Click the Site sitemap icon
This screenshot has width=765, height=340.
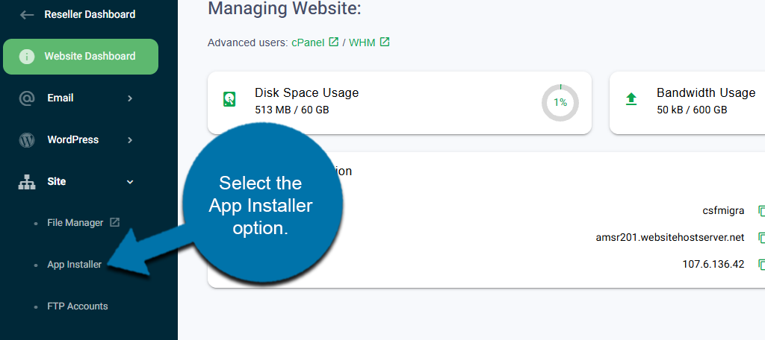[27, 182]
